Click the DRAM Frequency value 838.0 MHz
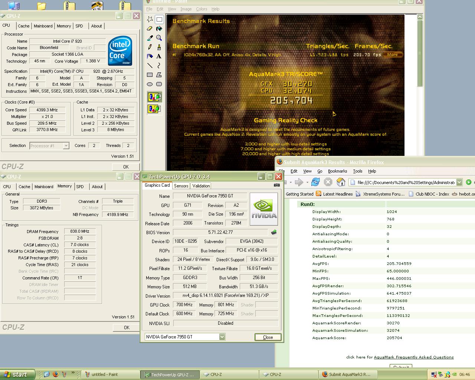This screenshot has width=475, height=380. [80, 231]
